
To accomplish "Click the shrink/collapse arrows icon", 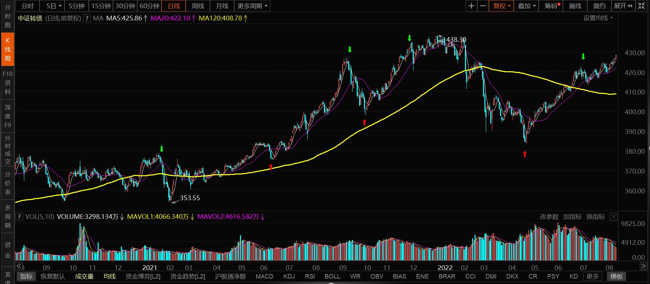I will coord(641,6).
